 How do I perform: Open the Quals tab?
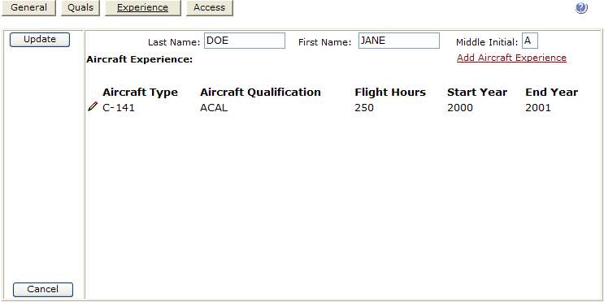coord(80,7)
